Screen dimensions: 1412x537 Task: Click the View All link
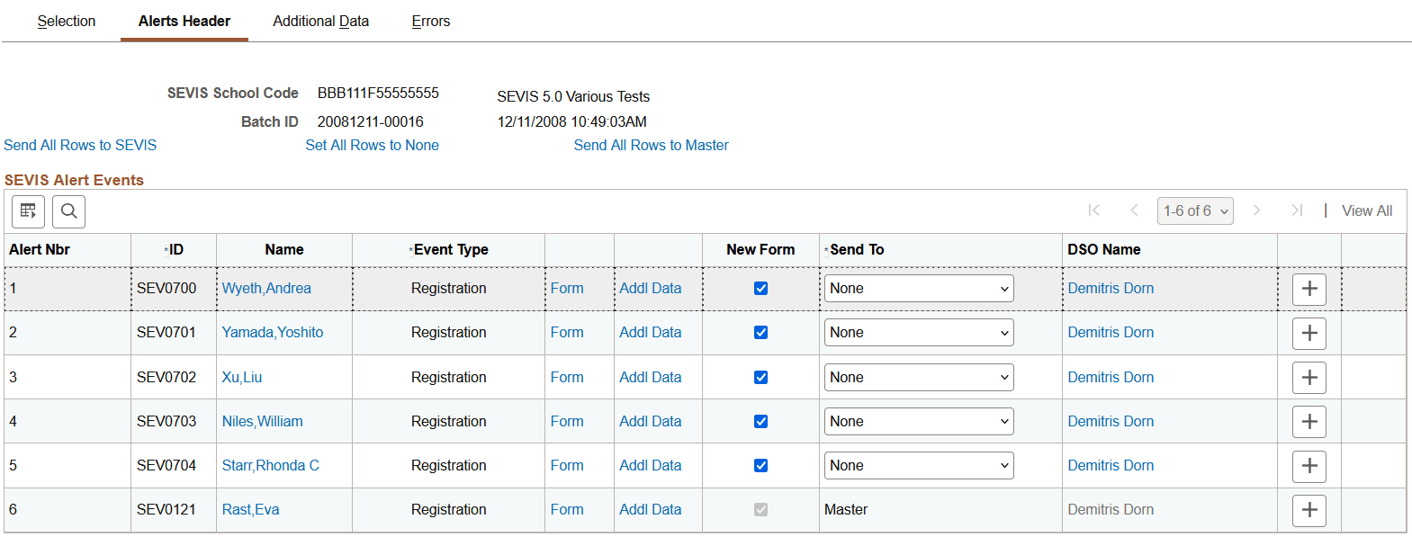[1367, 210]
